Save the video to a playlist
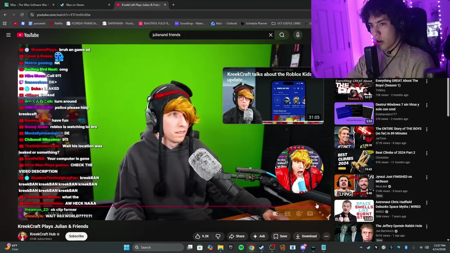Viewport: 450px width, 253px height. pos(280,236)
